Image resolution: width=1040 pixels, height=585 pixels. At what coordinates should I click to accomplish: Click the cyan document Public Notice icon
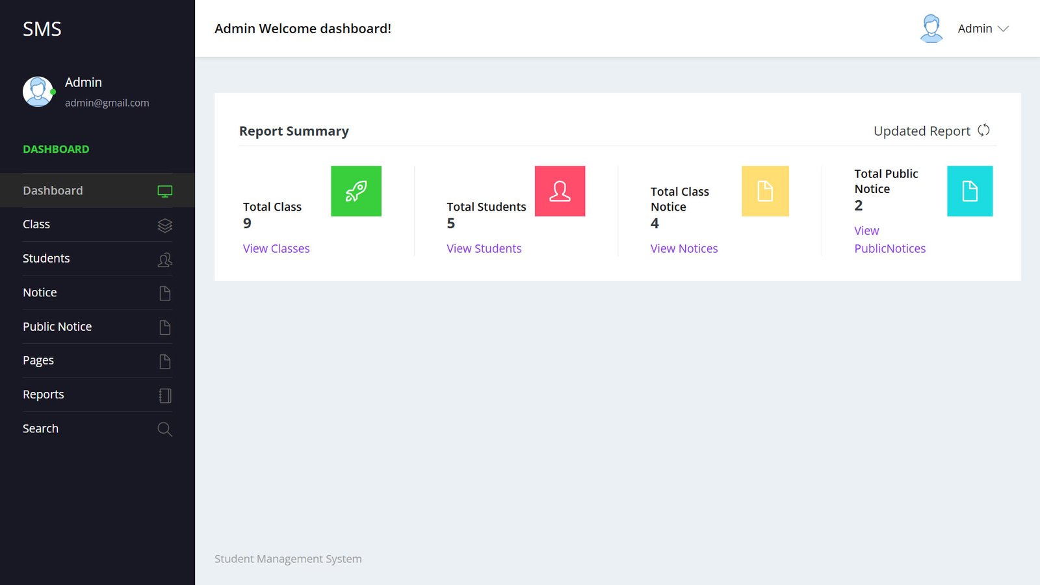970,191
